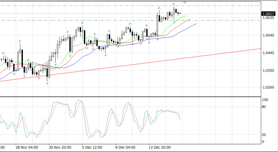
Task: Click the green moving average line
Action: tap(182, 17)
